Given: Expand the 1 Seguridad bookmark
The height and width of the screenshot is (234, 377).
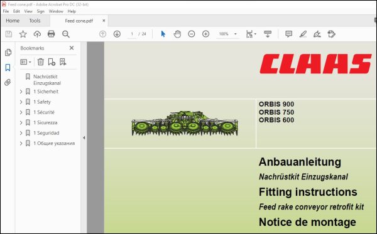Looking at the screenshot, I should [21, 133].
